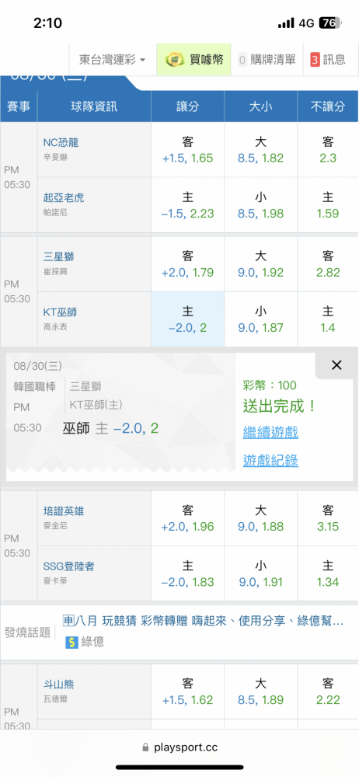Select NC恐龍 客 +1.5, 1.65 bet
The image size is (359, 777).
[x=187, y=150]
